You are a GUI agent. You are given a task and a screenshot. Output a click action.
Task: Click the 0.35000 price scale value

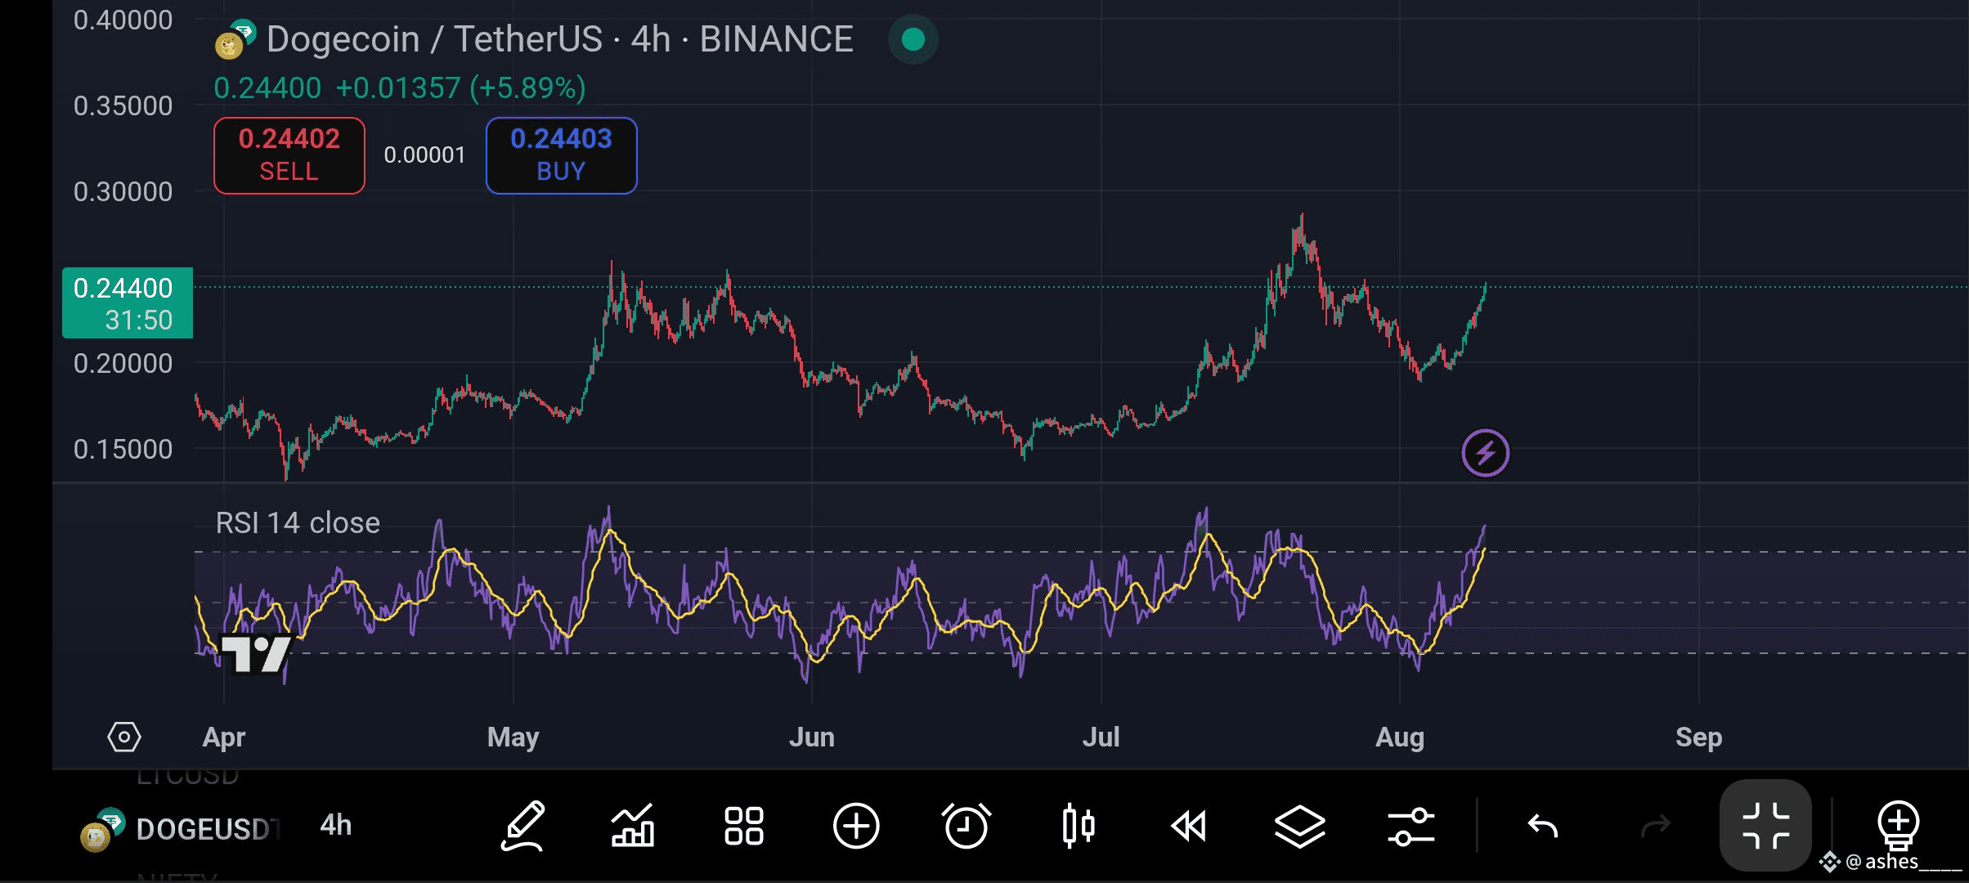123,105
